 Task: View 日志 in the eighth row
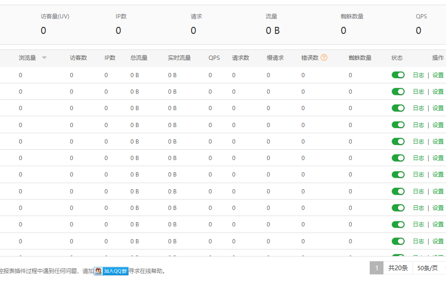pyautogui.click(x=418, y=192)
